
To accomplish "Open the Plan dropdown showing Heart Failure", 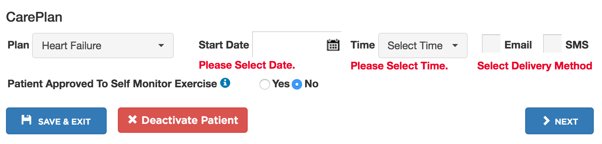I will click(103, 46).
